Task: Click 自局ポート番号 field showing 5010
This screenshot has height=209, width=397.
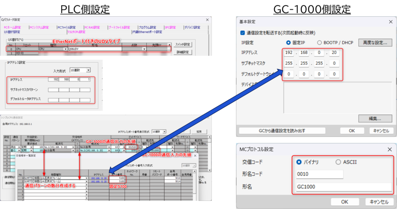Action: tap(173, 178)
